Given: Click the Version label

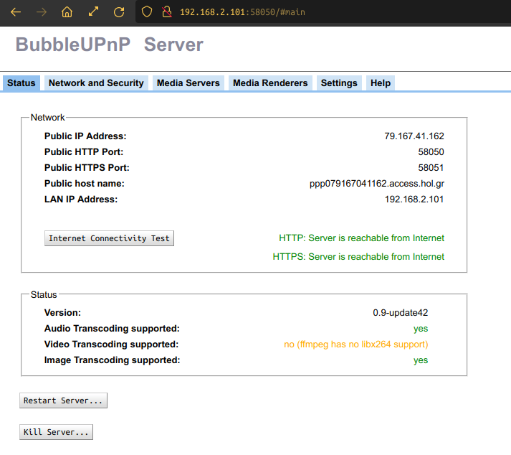Looking at the screenshot, I should tap(62, 313).
